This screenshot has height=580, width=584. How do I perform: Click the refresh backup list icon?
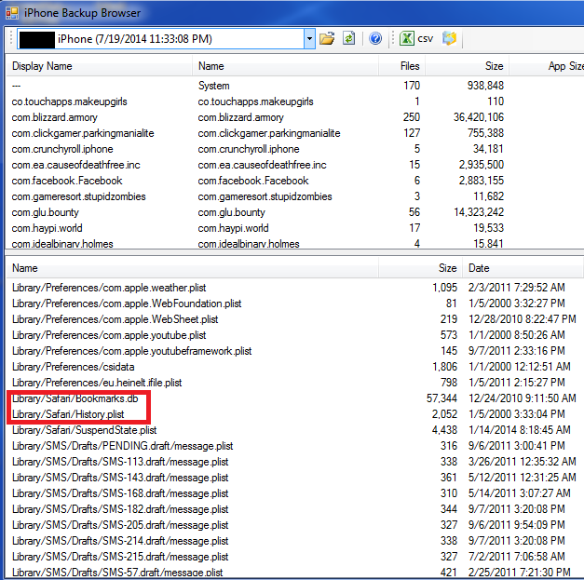tap(349, 38)
